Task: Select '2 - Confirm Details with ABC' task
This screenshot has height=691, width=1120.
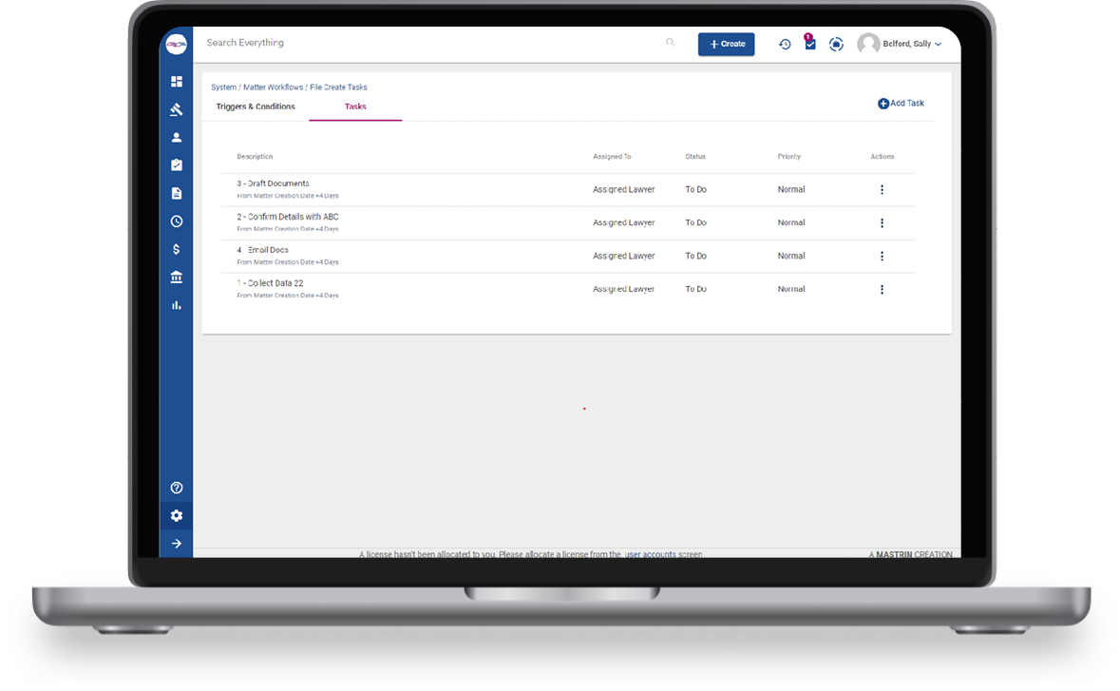Action: click(x=288, y=217)
